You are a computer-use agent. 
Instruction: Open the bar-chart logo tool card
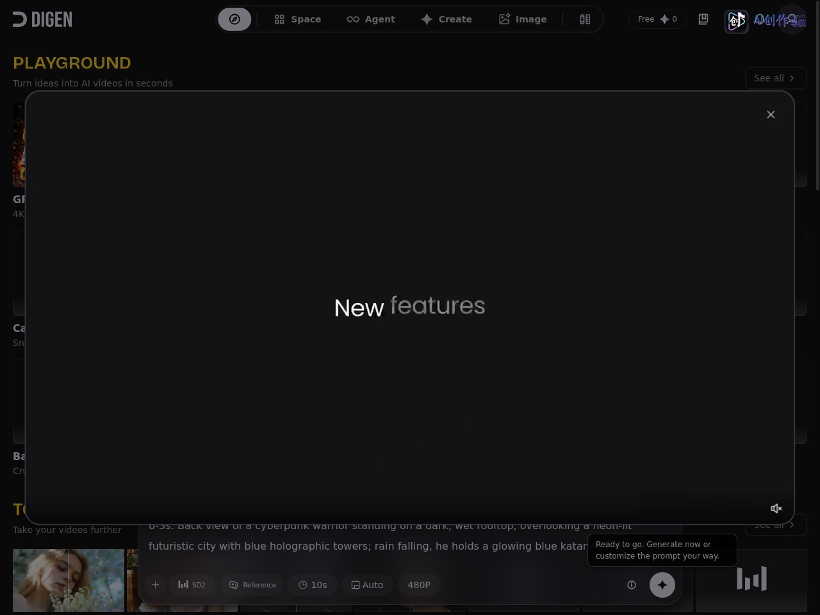pyautogui.click(x=751, y=580)
